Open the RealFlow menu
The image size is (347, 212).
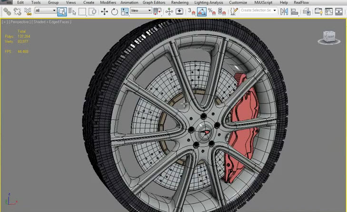point(301,2)
